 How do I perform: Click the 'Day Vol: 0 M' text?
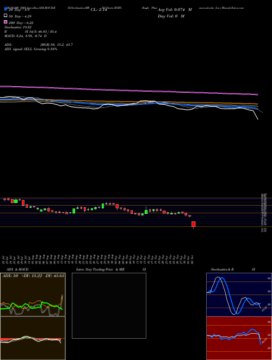171,16
